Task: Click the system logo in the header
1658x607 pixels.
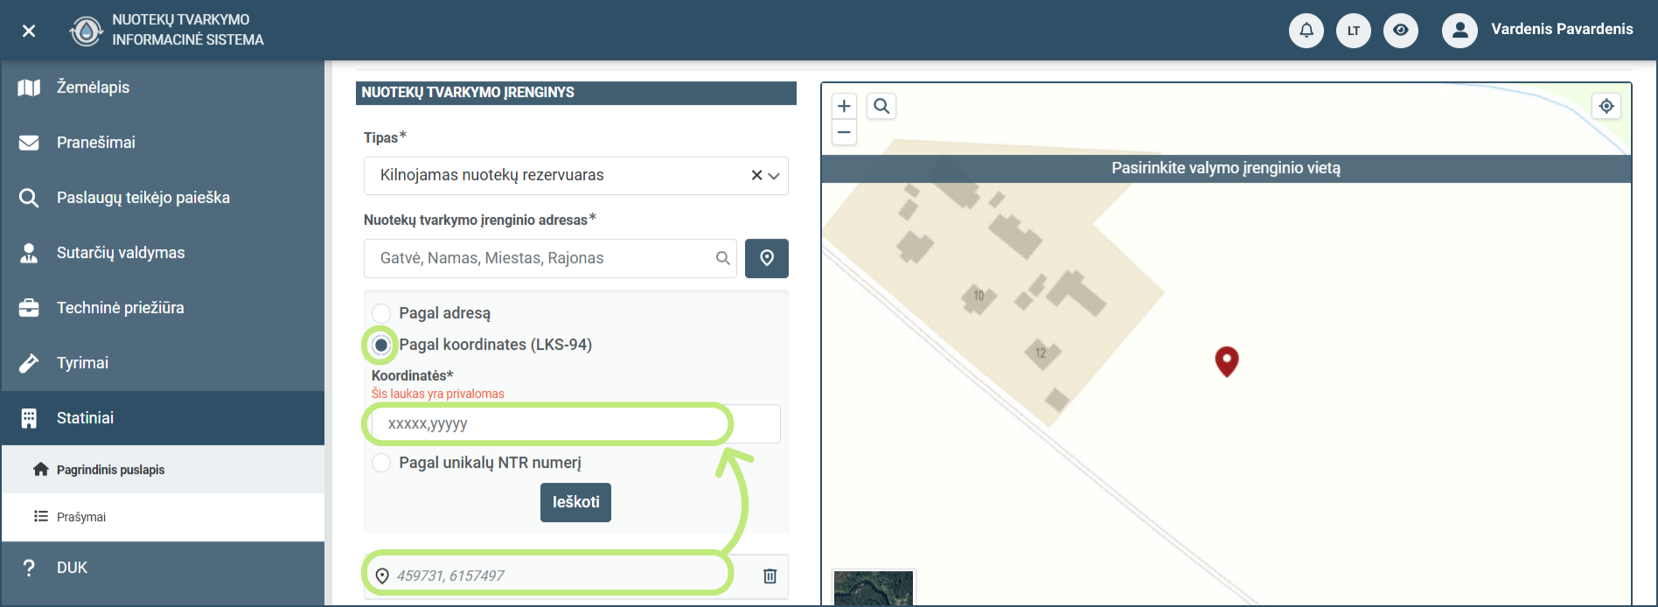Action: point(86,31)
